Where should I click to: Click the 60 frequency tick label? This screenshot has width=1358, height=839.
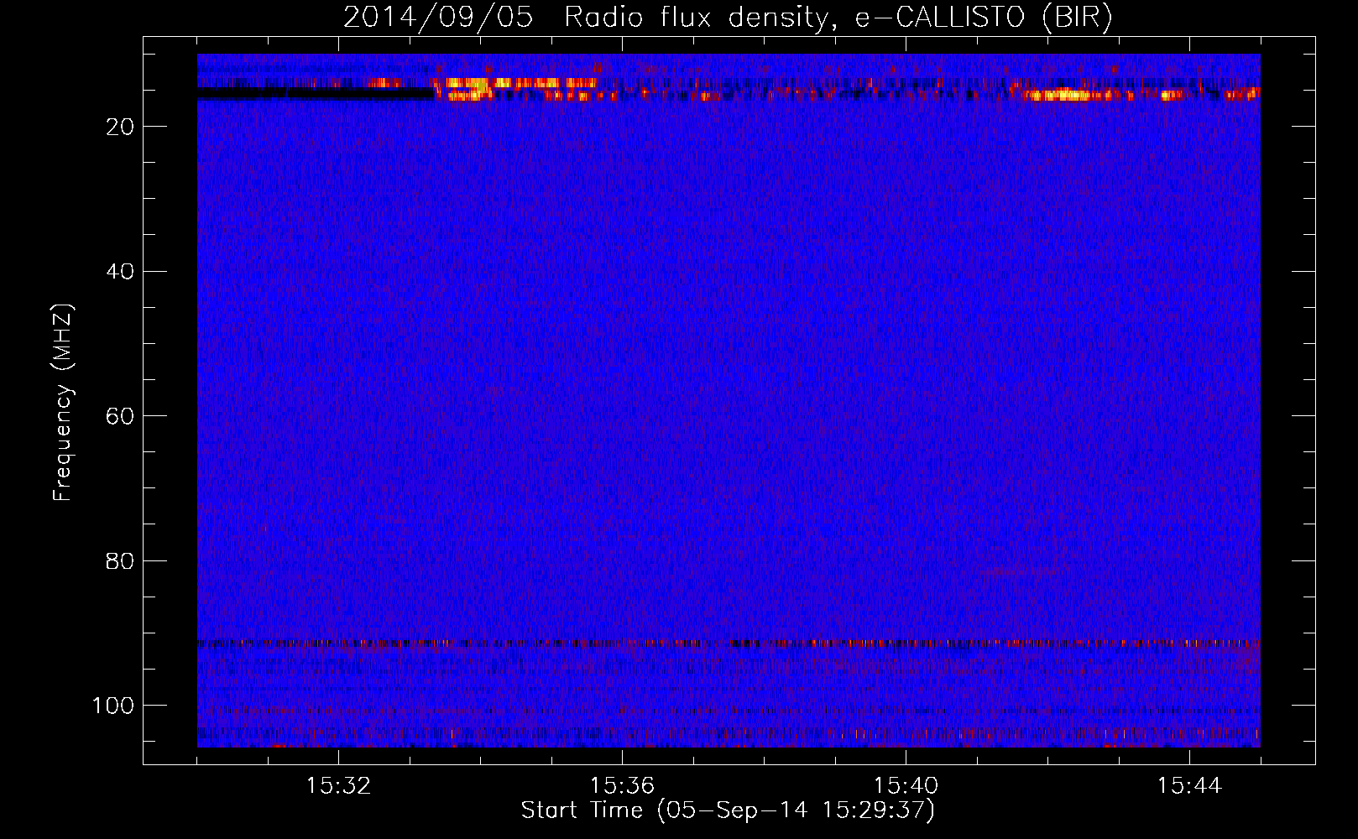121,416
